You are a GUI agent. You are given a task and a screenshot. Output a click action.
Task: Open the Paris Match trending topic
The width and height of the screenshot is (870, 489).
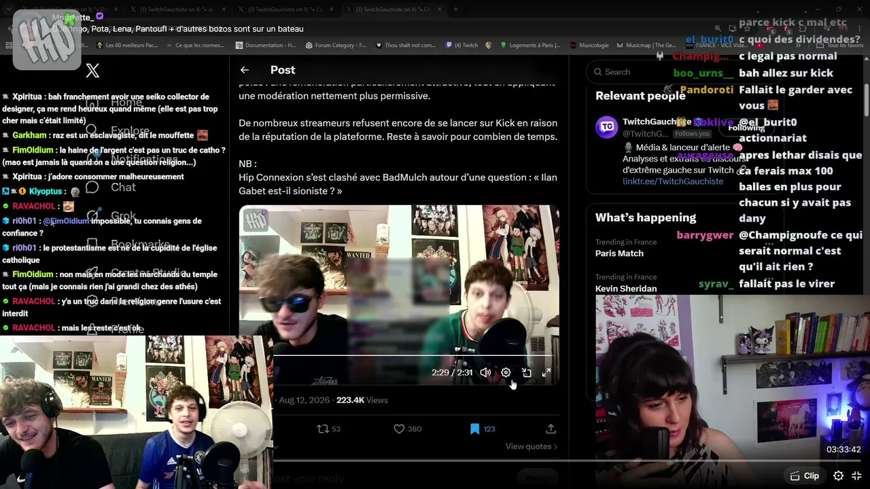coord(619,253)
